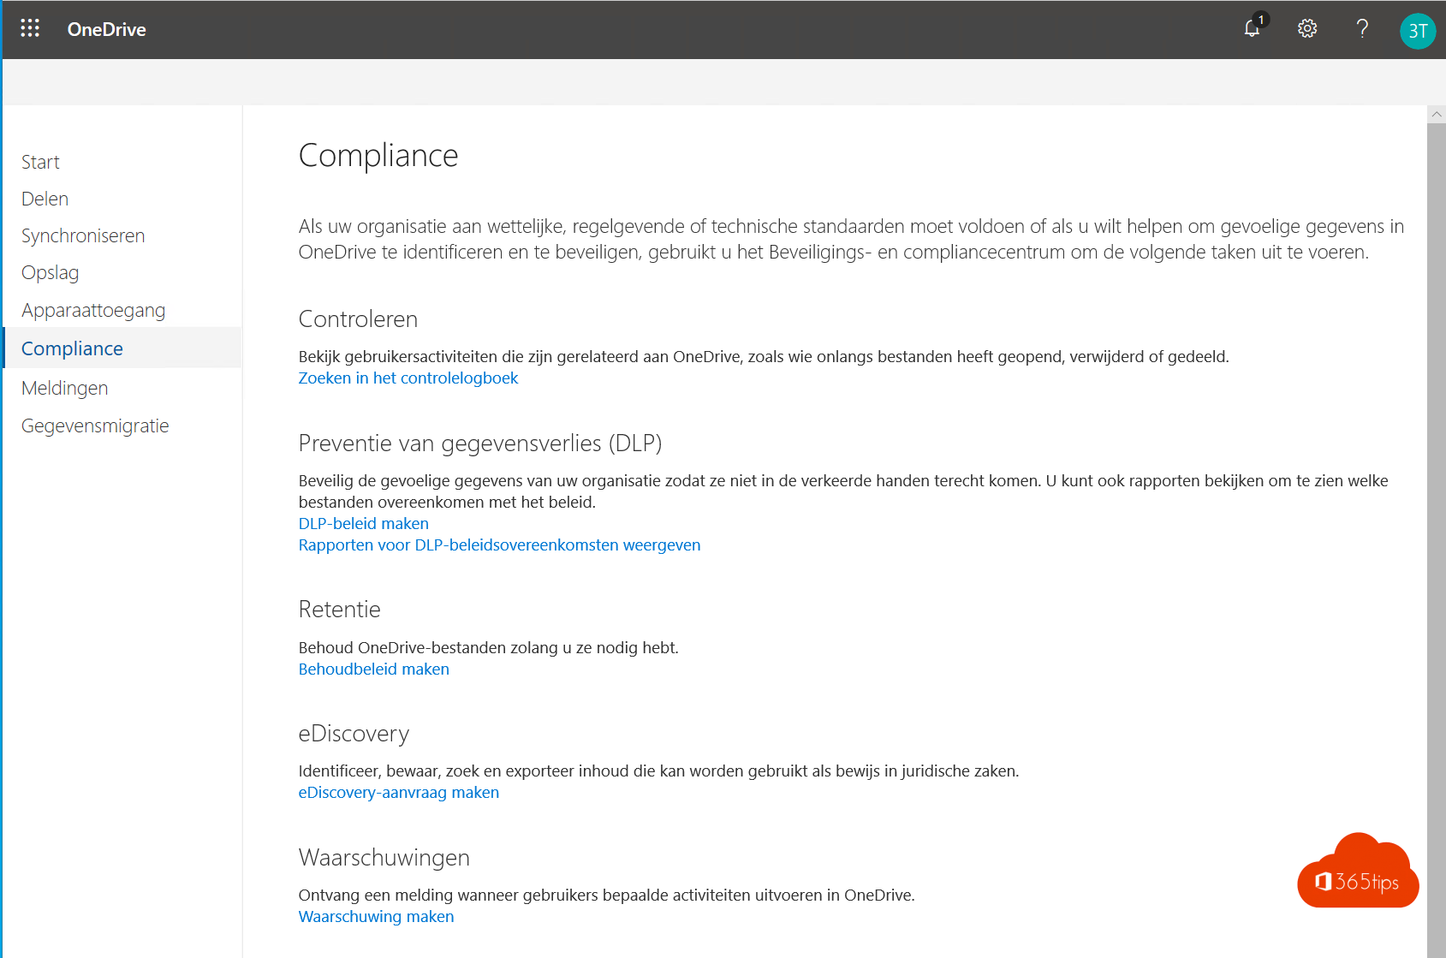Select Synchroniseren in the sidebar
Image resolution: width=1446 pixels, height=958 pixels.
pos(83,235)
